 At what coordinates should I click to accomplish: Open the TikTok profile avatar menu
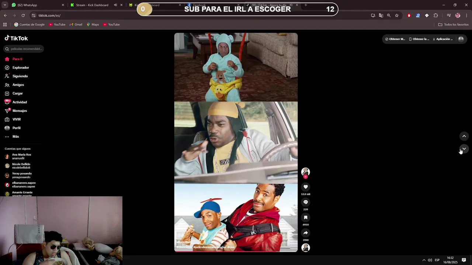461,39
